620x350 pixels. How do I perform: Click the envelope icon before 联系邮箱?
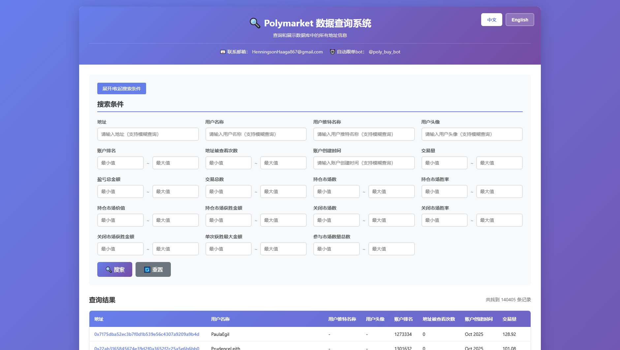click(x=222, y=51)
